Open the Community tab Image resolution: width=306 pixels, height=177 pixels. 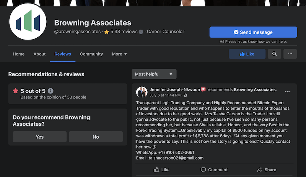91,54
